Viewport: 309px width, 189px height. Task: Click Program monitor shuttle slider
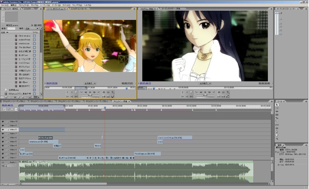(205, 95)
